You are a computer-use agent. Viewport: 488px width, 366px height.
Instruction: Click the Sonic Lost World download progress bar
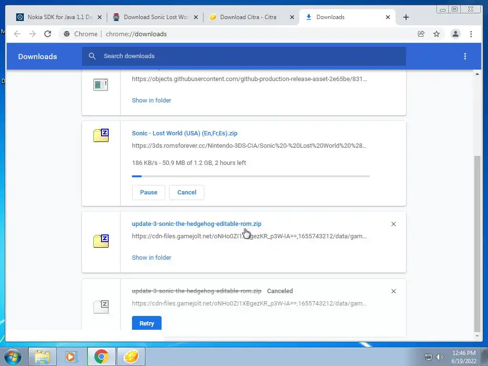[251, 176]
